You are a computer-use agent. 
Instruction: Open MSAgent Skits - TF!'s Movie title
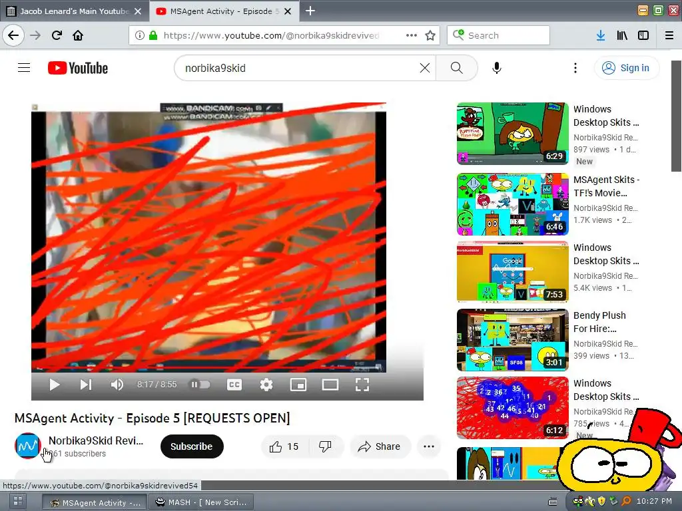click(x=606, y=186)
